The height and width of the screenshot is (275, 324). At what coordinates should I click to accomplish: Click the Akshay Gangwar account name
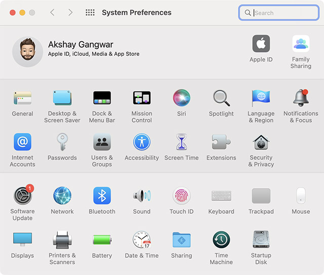pyautogui.click(x=80, y=44)
